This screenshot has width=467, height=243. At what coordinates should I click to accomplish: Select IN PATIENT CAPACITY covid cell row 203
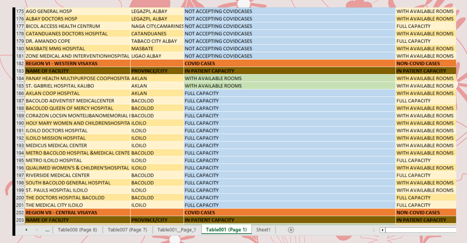[x=290, y=220]
